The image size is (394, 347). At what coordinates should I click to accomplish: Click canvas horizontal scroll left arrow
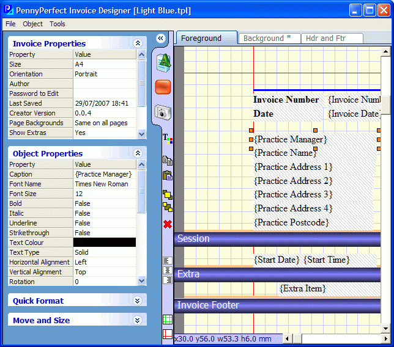(x=287, y=338)
